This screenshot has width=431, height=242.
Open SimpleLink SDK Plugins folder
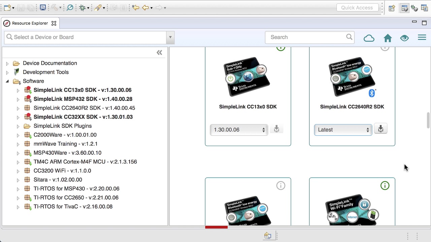pos(63,126)
